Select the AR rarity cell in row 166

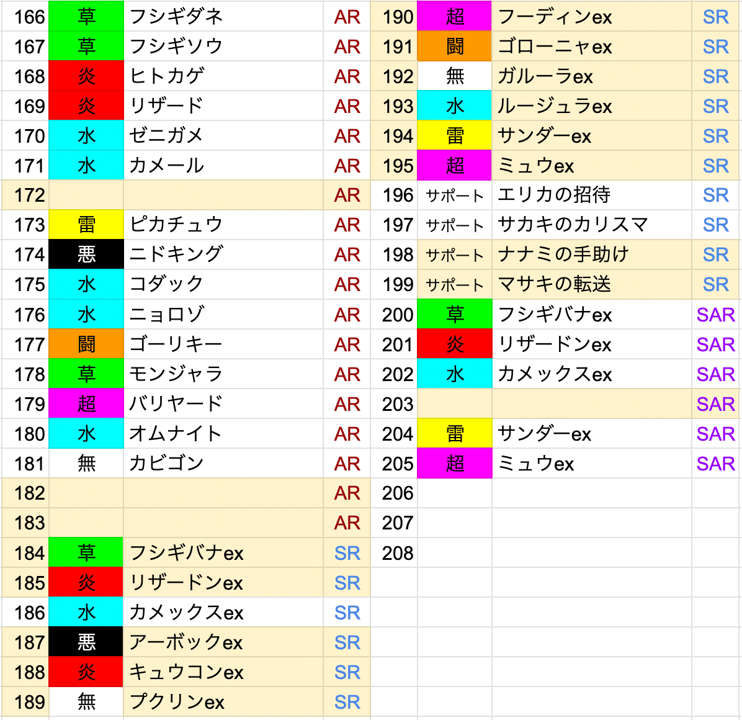point(347,17)
